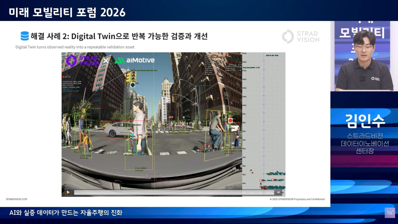Click "© 2025 STRADVISION Proprietary and Confidential" notice
Screen dimensions: 398x224
[x=297, y=199]
